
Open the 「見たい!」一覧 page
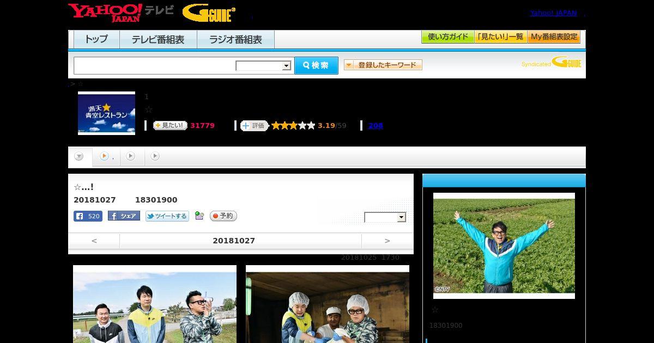click(501, 37)
